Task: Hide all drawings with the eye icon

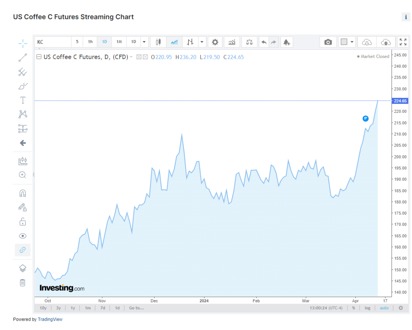Action: click(x=23, y=236)
